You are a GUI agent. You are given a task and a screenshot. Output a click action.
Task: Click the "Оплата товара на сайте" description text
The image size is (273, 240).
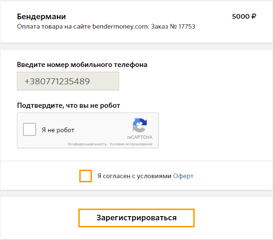point(54,26)
